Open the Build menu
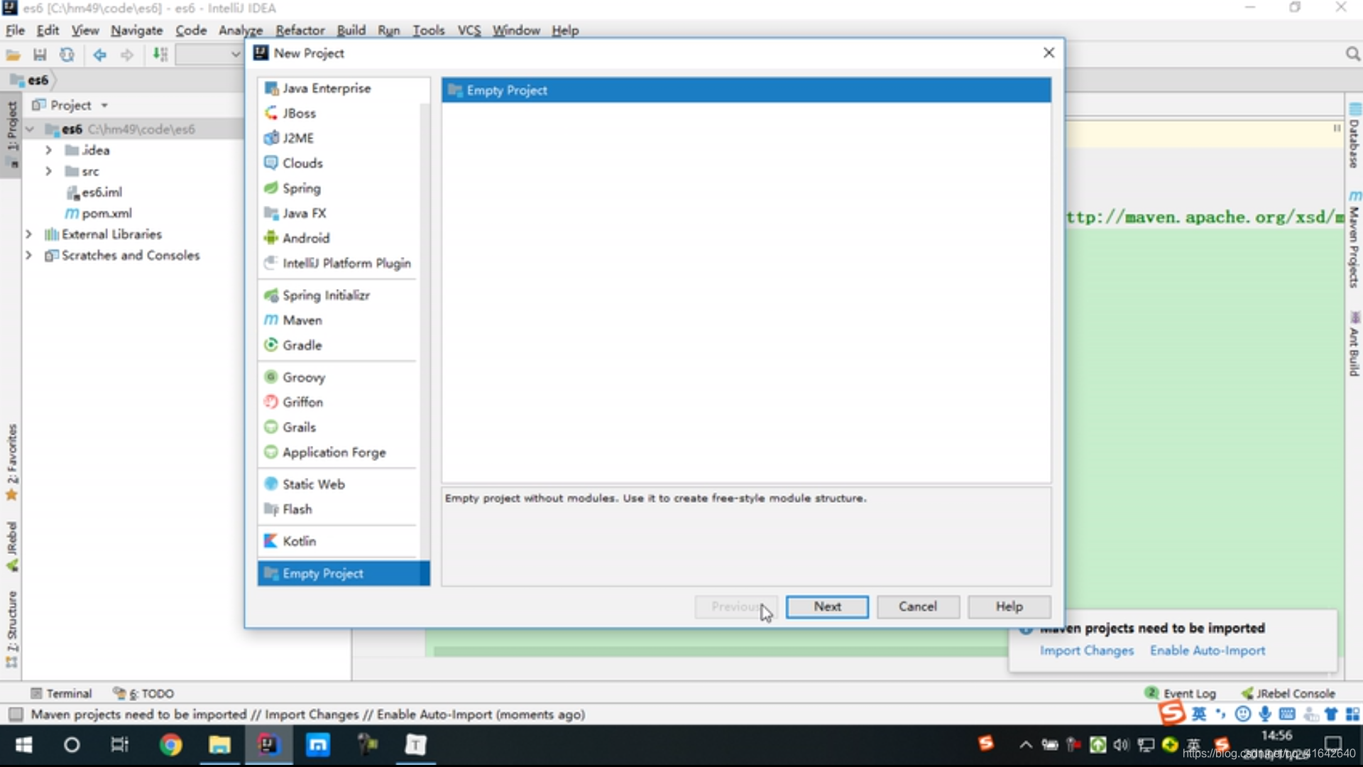 click(x=351, y=31)
